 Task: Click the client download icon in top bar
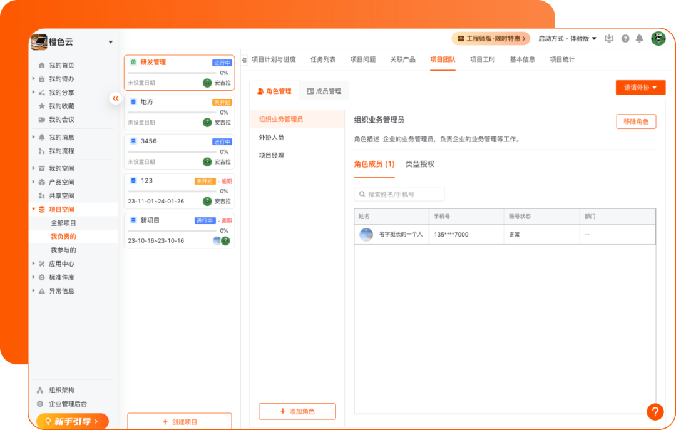609,38
